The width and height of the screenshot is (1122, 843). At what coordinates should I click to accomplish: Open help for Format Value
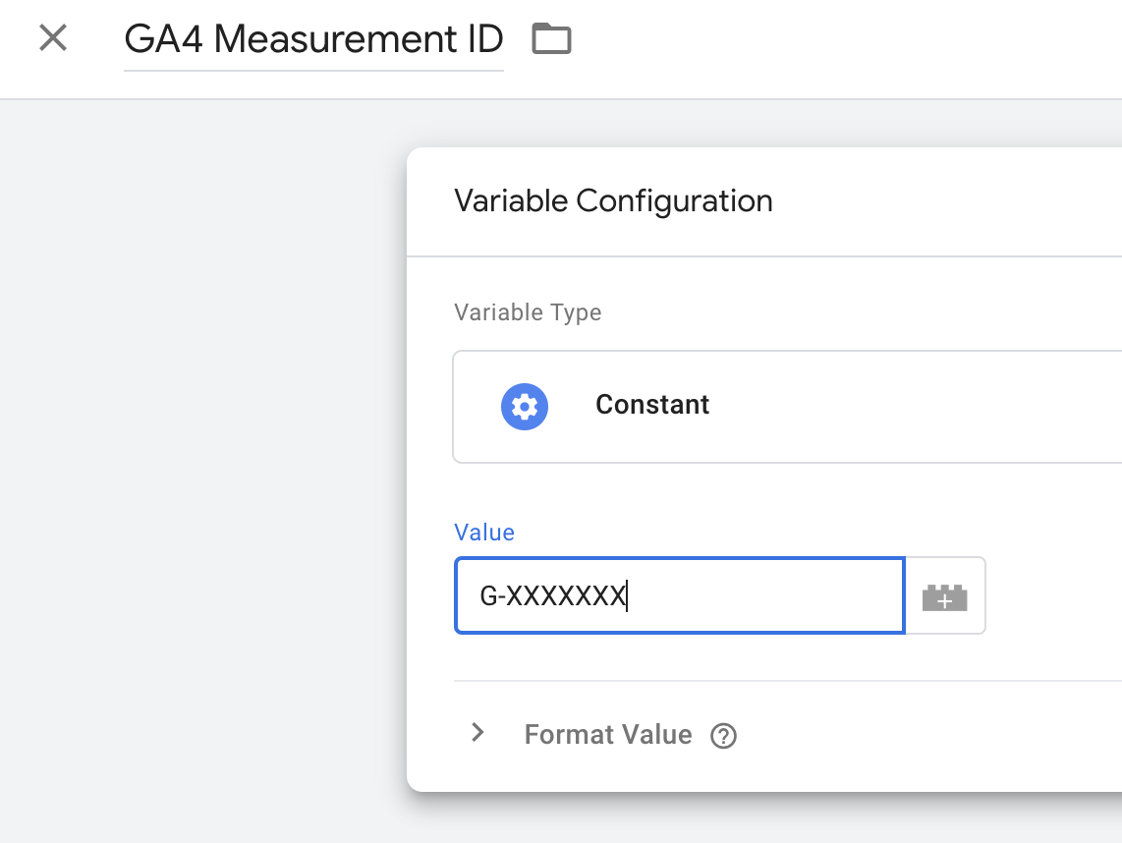(724, 736)
